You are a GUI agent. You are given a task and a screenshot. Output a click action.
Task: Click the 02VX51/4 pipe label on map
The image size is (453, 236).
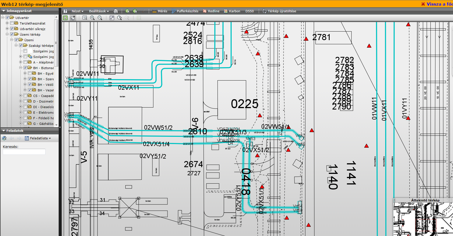tap(156, 144)
